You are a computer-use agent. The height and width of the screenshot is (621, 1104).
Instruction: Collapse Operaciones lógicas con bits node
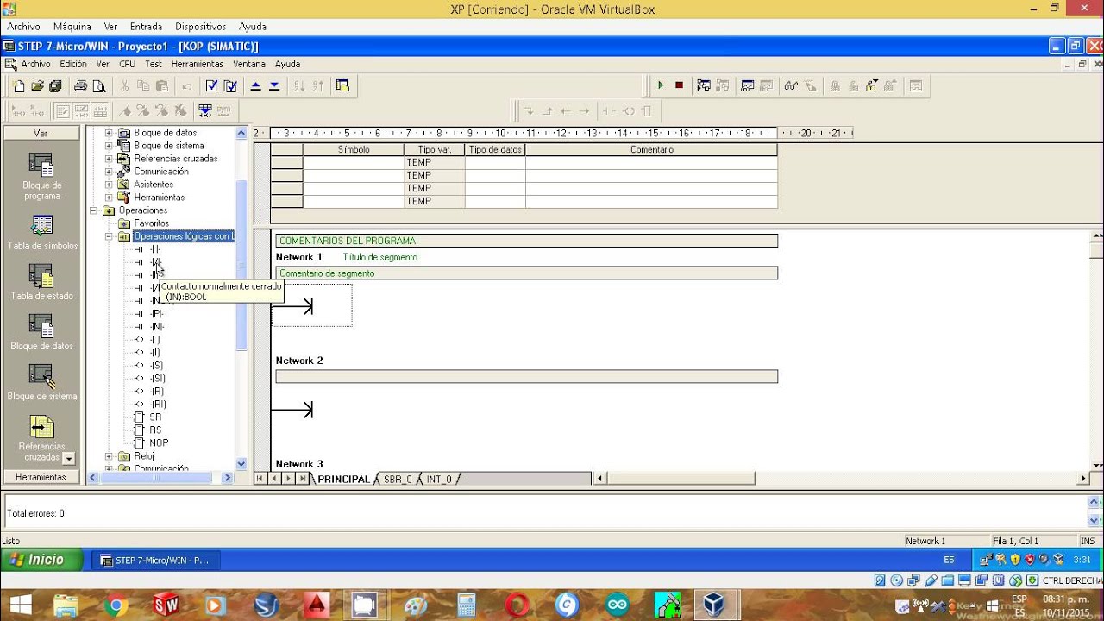tap(109, 236)
